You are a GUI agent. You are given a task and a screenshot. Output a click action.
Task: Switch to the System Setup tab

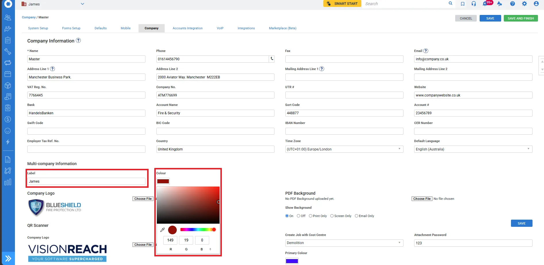point(38,28)
